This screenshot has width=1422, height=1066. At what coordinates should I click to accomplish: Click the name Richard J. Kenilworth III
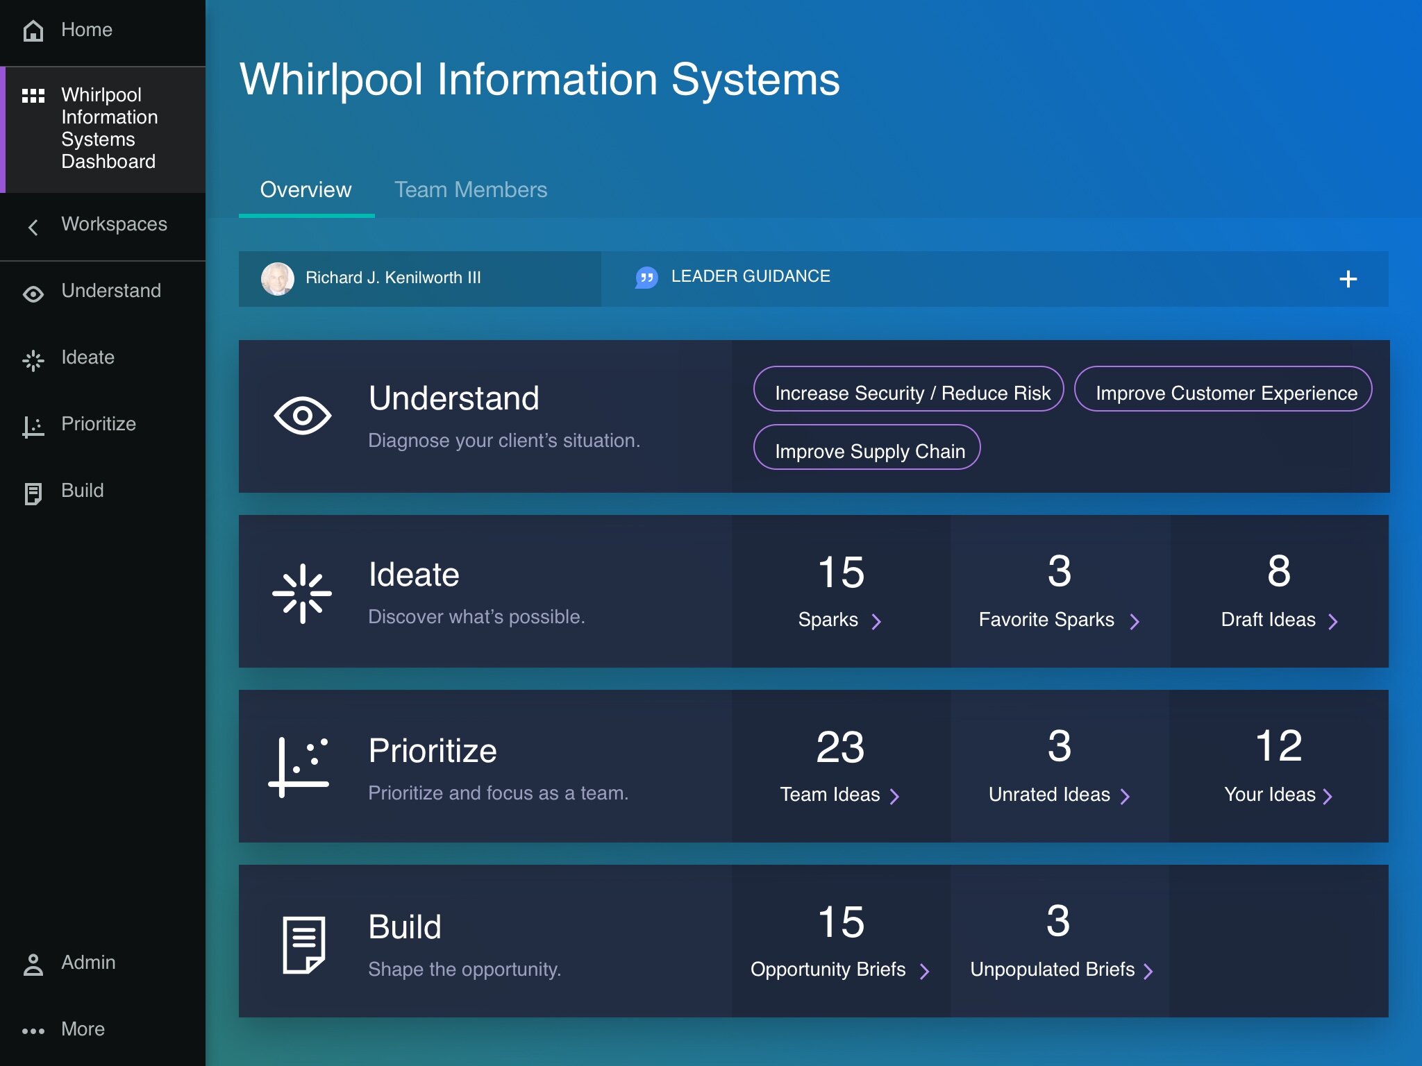point(393,278)
